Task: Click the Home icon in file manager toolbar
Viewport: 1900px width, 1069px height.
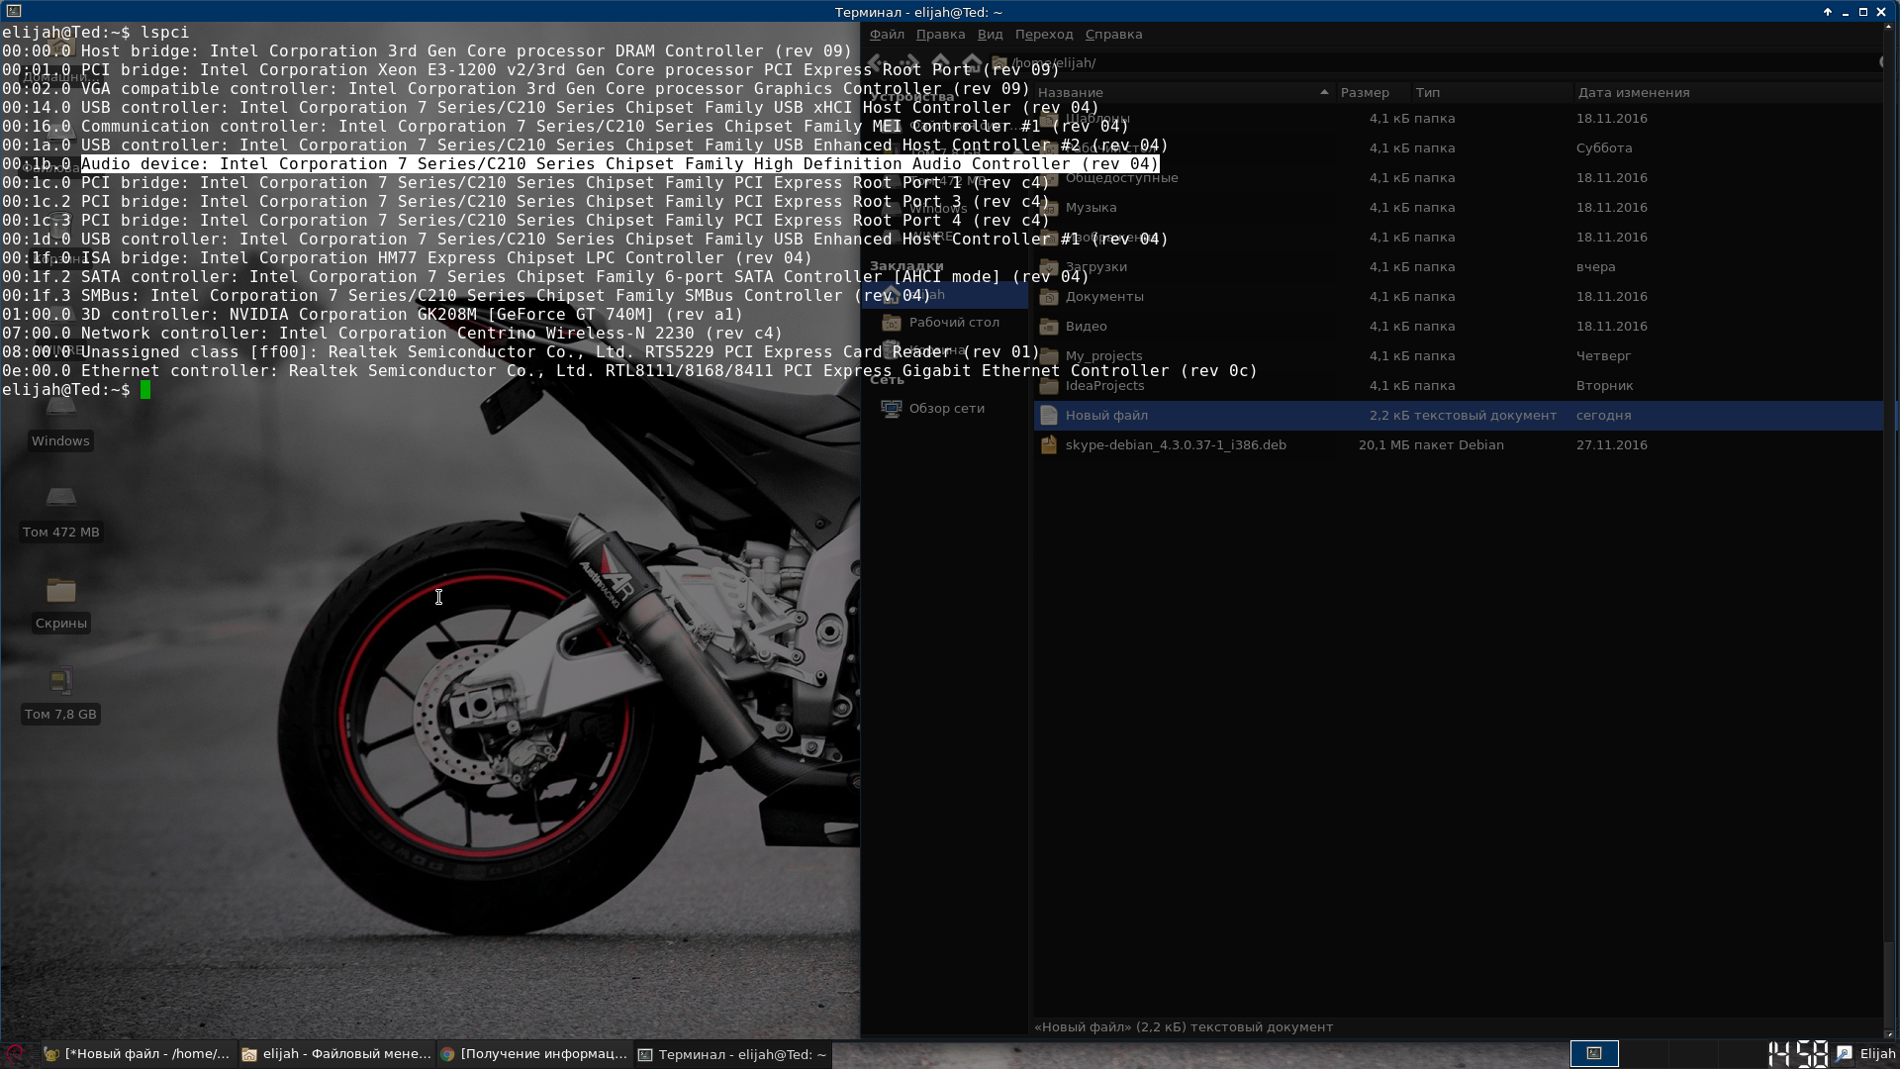Action: (972, 62)
